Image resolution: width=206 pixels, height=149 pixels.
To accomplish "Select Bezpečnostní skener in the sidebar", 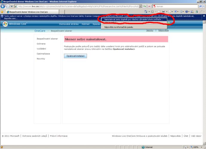I will coord(47,39).
